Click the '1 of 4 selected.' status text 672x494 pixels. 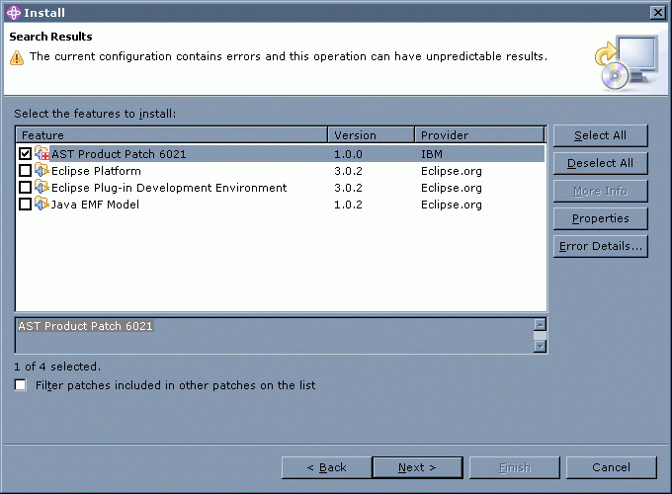[57, 367]
